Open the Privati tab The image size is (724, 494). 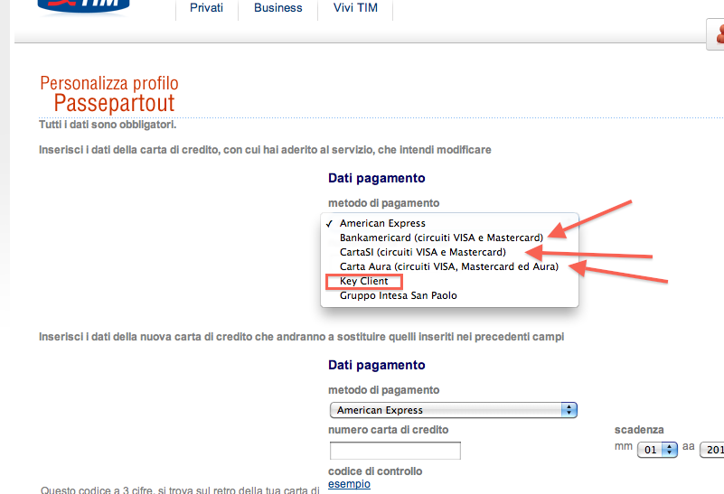(x=206, y=8)
